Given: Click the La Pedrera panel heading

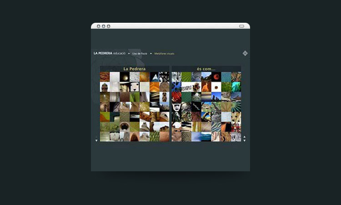Looking at the screenshot, I should point(135,69).
